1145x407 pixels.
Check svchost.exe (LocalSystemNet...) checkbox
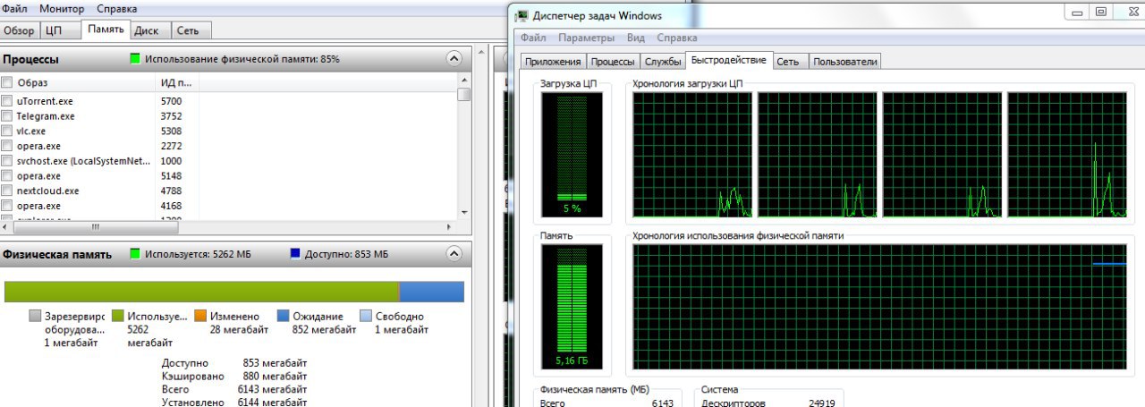click(x=7, y=161)
